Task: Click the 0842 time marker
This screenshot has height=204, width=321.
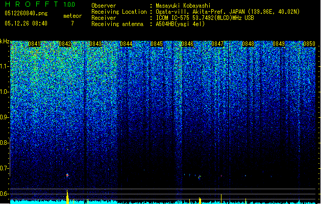Action: (x=65, y=44)
